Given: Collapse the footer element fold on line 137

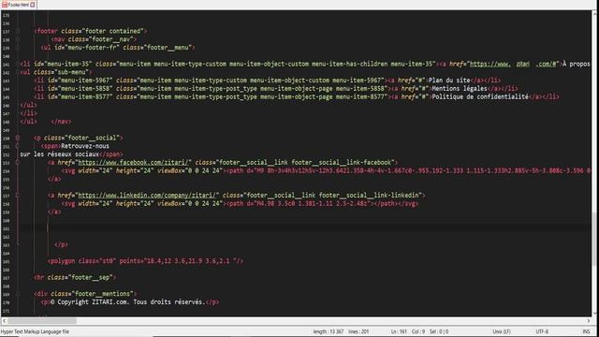Looking at the screenshot, I should (18, 31).
